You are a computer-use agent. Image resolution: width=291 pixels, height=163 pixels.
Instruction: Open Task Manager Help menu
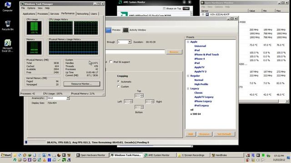[x=47, y=8]
